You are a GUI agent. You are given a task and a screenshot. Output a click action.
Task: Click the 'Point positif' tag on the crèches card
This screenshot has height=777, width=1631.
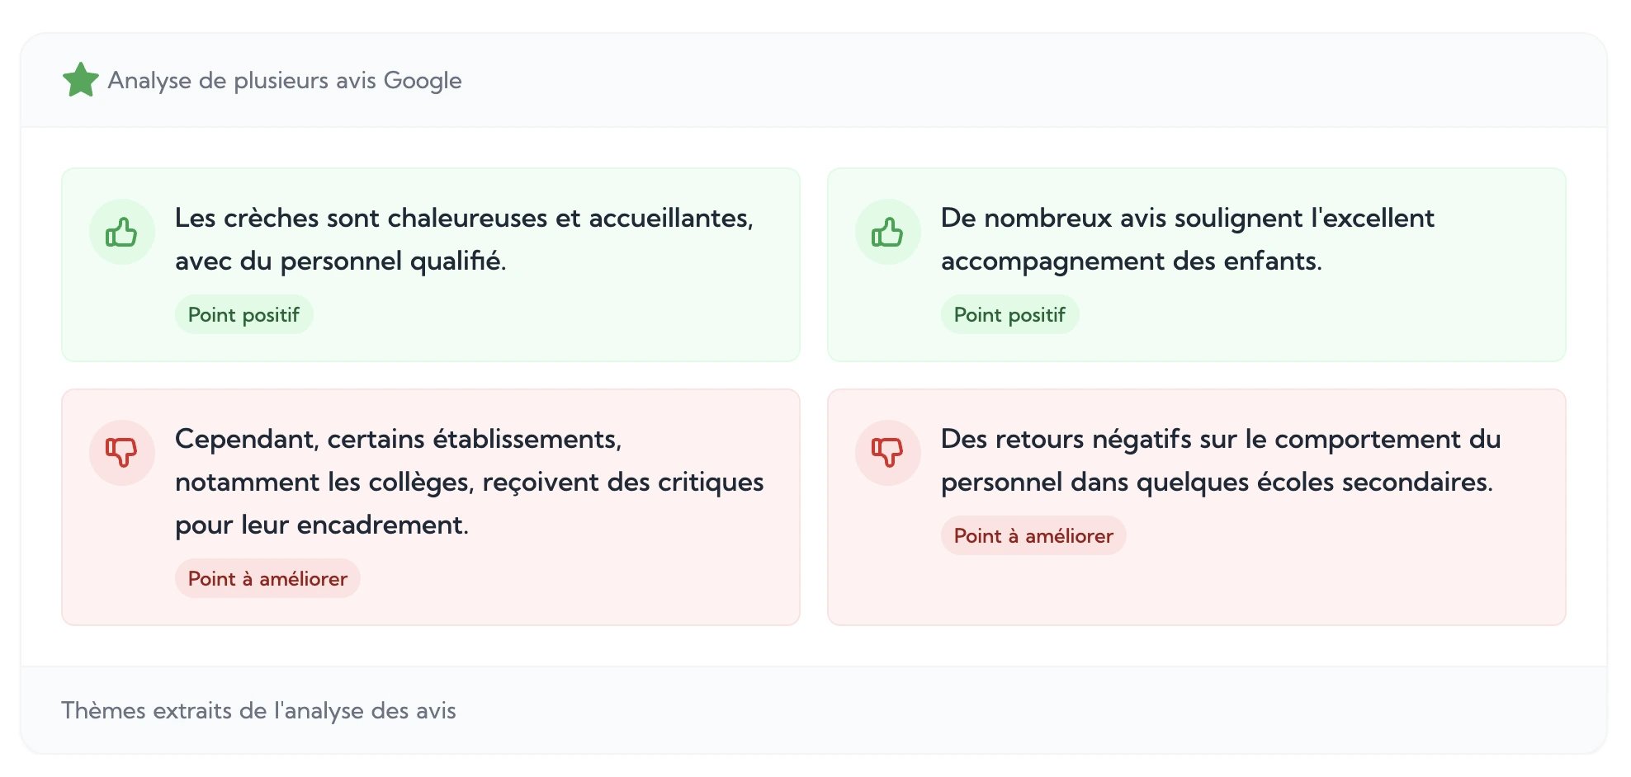pyautogui.click(x=243, y=314)
